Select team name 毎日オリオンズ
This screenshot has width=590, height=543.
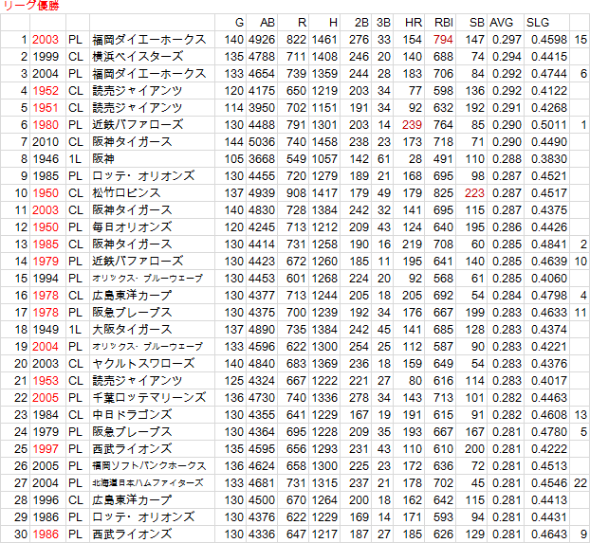pos(132,227)
